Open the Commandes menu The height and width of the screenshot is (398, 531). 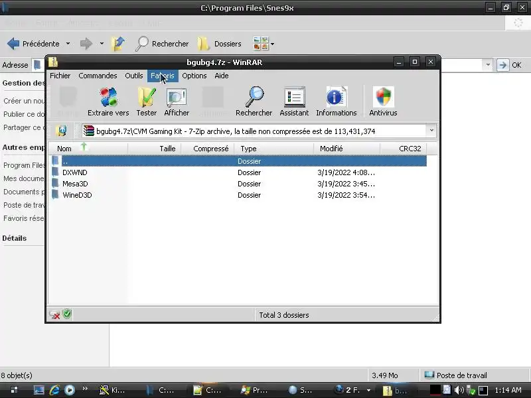pos(98,76)
